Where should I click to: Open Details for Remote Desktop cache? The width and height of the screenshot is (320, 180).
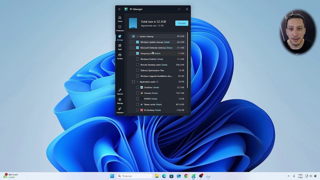point(164,65)
